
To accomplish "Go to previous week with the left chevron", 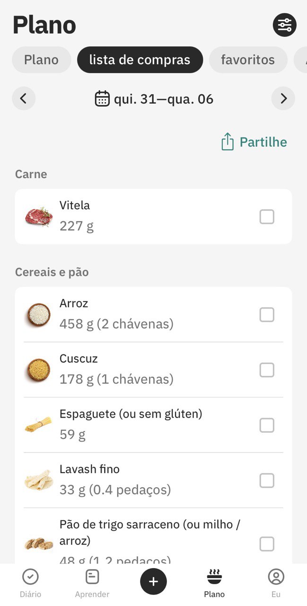I will coord(24,98).
